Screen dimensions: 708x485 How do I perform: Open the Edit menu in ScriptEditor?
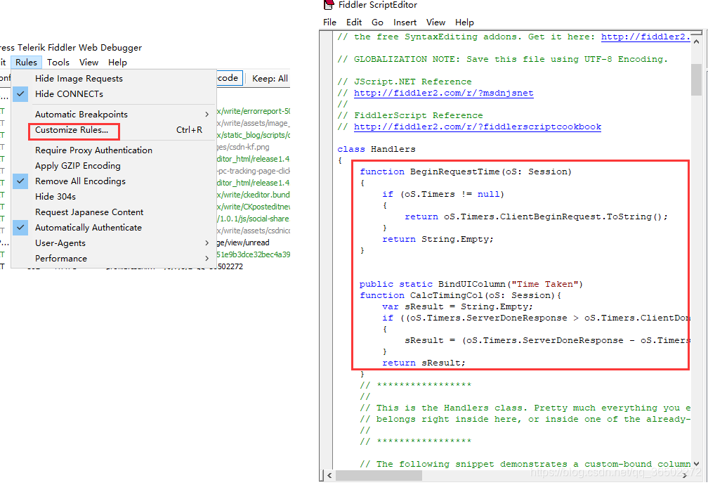(x=354, y=22)
